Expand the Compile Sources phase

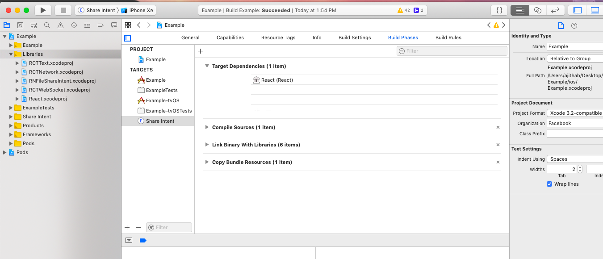point(207,127)
